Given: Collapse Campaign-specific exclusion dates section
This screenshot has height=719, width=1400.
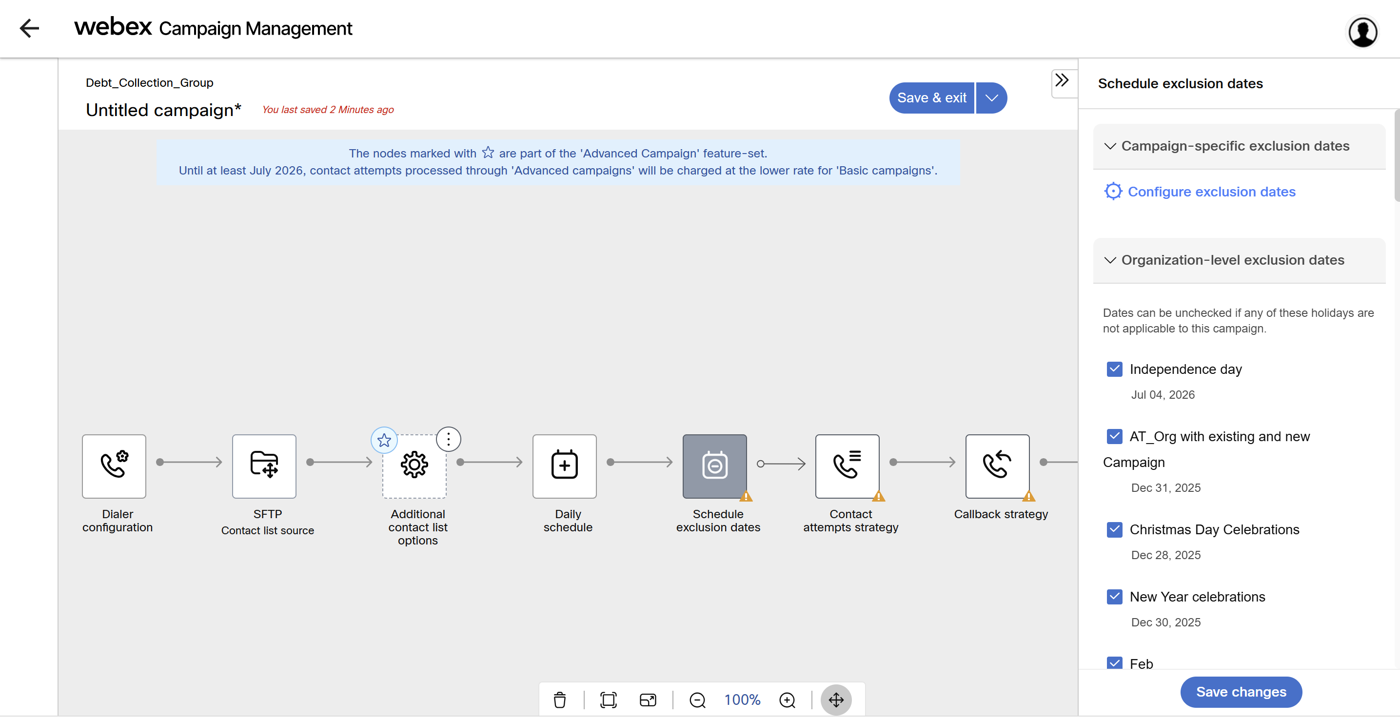Looking at the screenshot, I should coord(1110,146).
